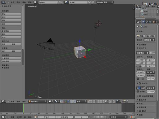Click the play animation button in timeline
The width and height of the screenshot is (159, 119).
tap(102, 117)
